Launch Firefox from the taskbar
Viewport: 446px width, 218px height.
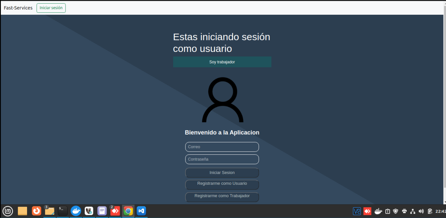point(36,211)
